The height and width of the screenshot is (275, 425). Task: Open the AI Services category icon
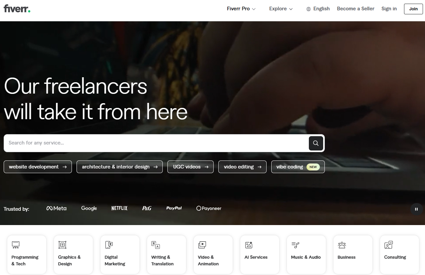point(249,245)
